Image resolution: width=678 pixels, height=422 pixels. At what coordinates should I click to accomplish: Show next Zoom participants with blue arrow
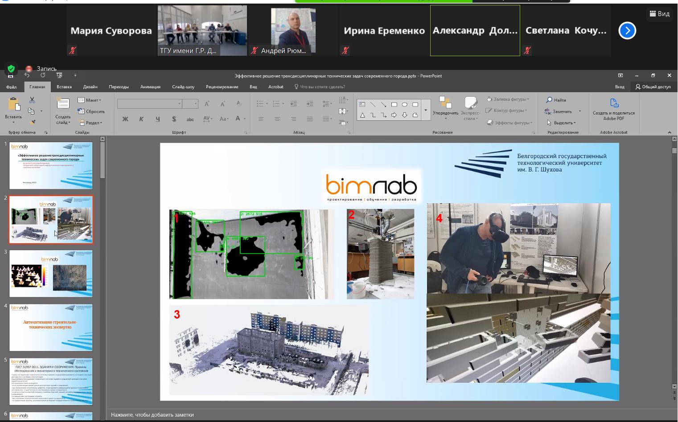point(627,31)
